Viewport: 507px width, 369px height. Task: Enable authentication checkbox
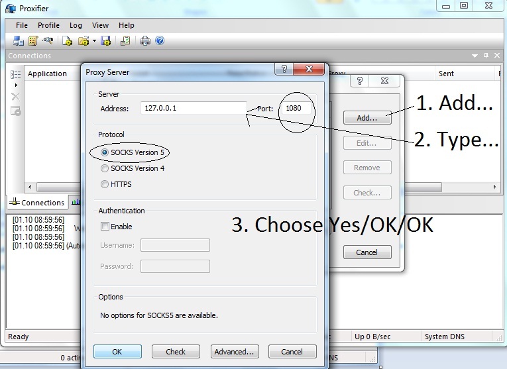[x=105, y=226]
